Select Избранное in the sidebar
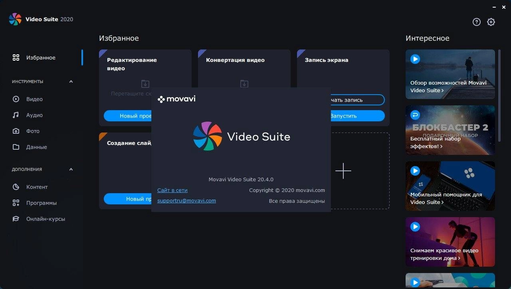511x289 pixels. point(42,57)
